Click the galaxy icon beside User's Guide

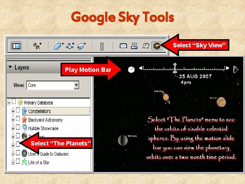click(x=24, y=153)
